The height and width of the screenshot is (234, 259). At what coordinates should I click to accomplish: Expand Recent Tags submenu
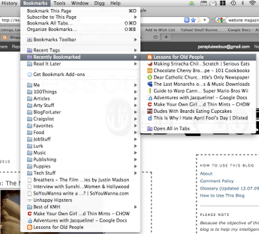click(x=80, y=51)
